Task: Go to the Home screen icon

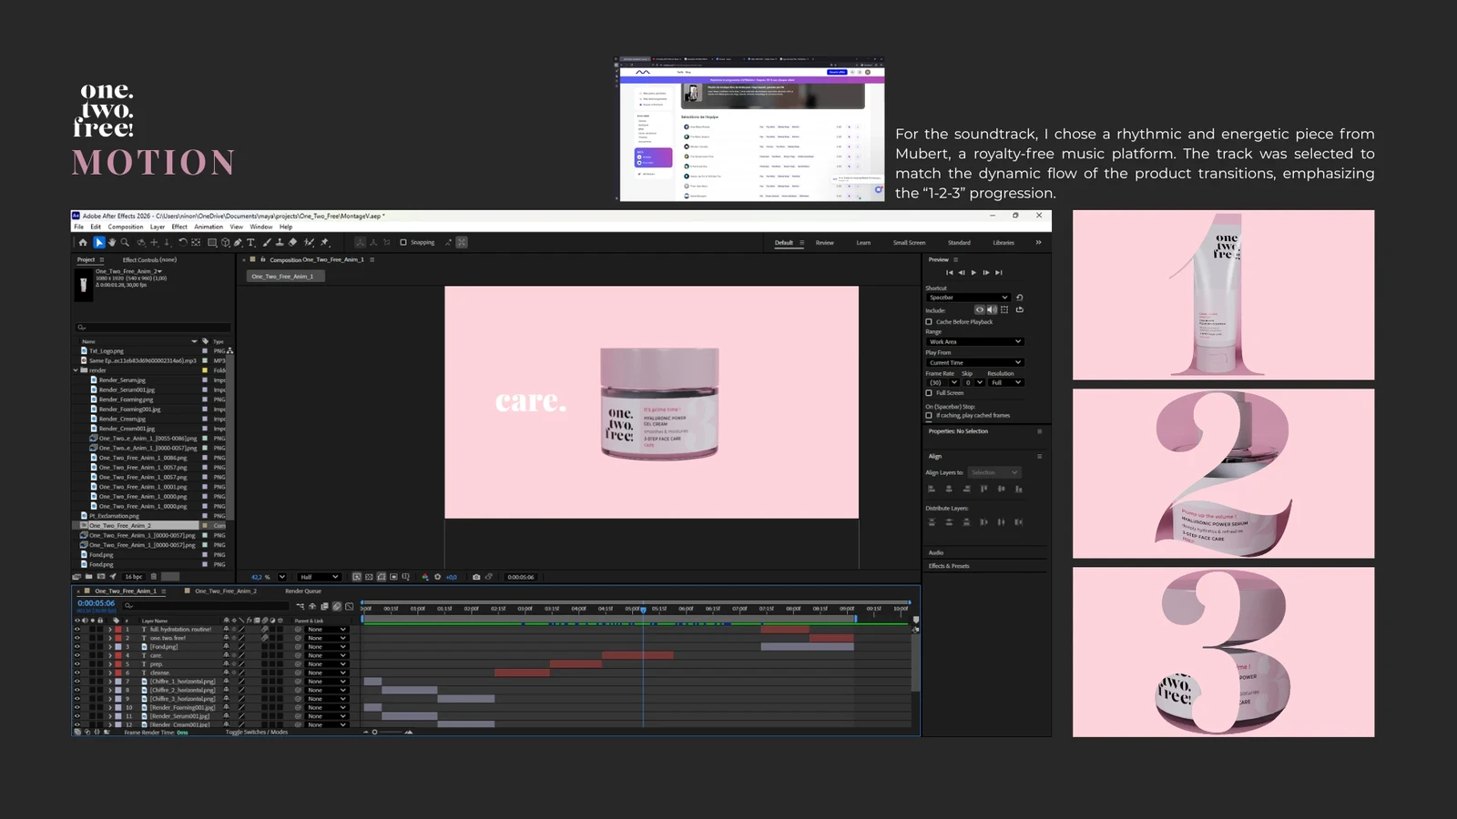Action: (x=83, y=243)
